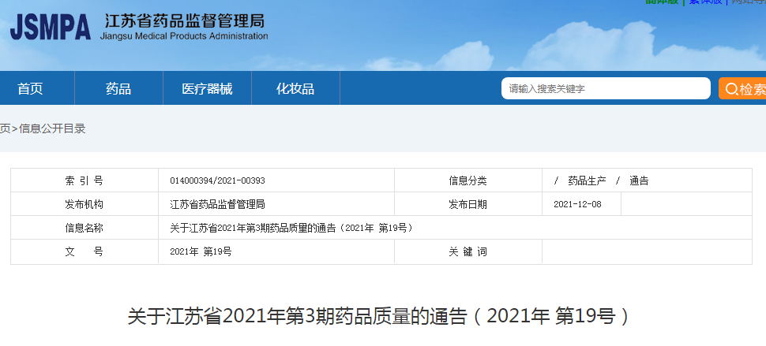Click the 关键词 label cell
This screenshot has height=346, width=766.
pyautogui.click(x=468, y=252)
